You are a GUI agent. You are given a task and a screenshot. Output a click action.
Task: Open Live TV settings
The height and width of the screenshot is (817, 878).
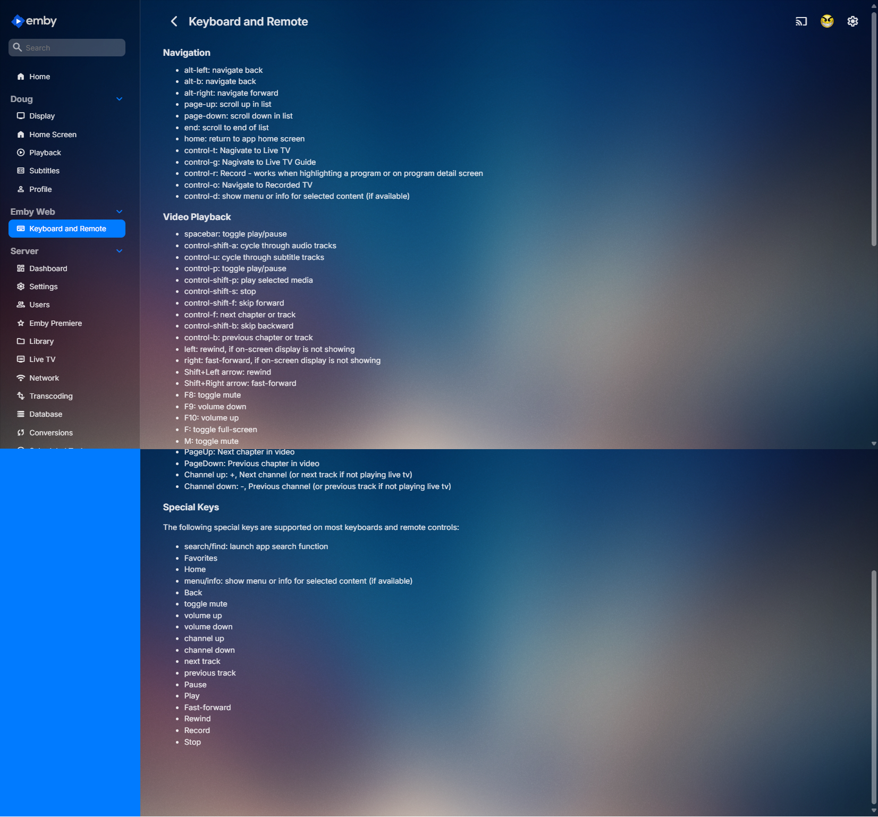click(67, 359)
